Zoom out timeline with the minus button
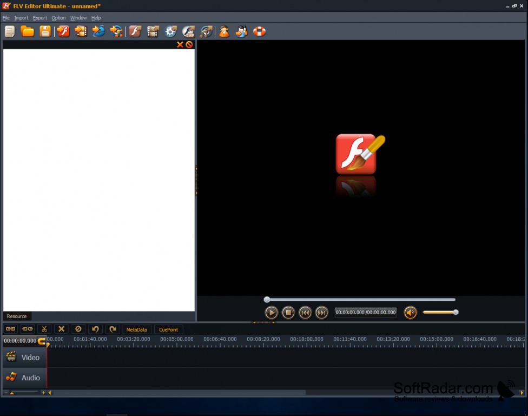This screenshot has height=416, width=528. click(x=6, y=392)
